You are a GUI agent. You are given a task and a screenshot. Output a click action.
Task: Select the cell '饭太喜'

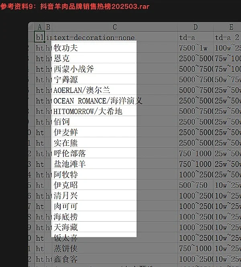(x=114, y=238)
